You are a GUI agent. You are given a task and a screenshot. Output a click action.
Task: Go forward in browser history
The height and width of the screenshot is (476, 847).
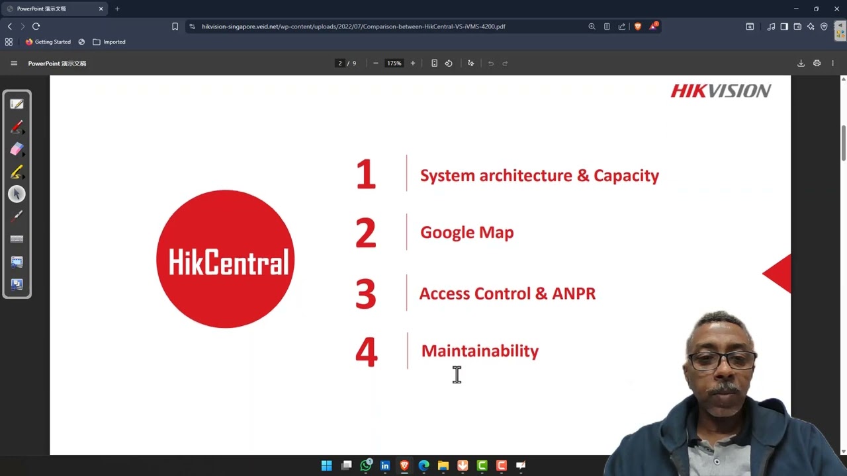22,26
